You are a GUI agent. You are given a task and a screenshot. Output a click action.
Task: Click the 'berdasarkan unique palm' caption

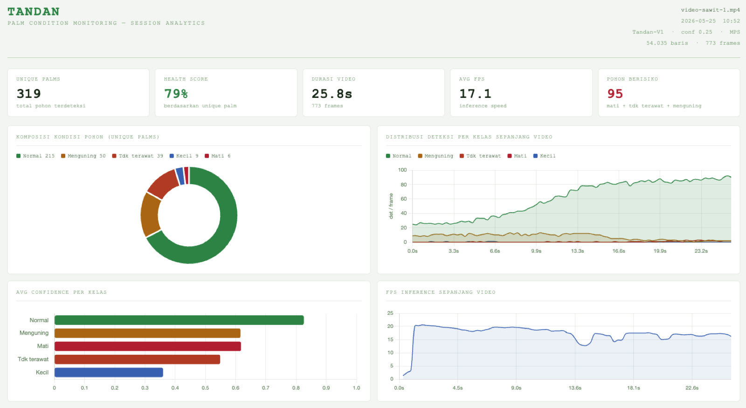(200, 106)
